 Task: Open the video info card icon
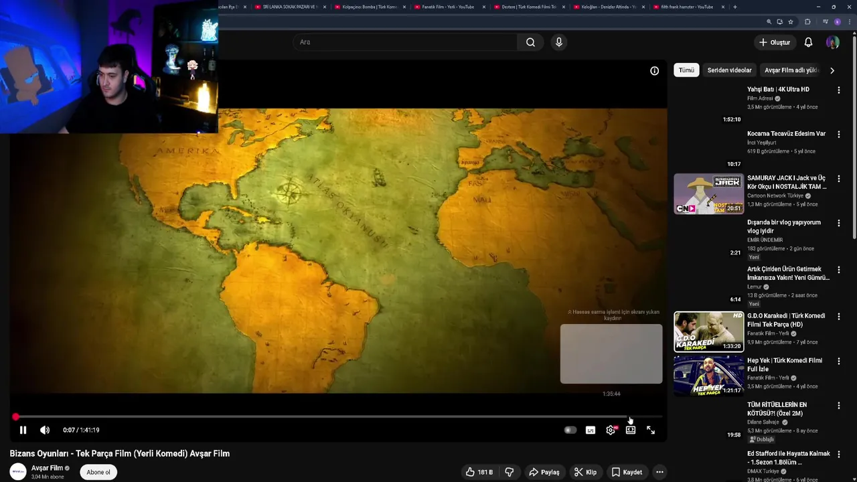click(655, 71)
